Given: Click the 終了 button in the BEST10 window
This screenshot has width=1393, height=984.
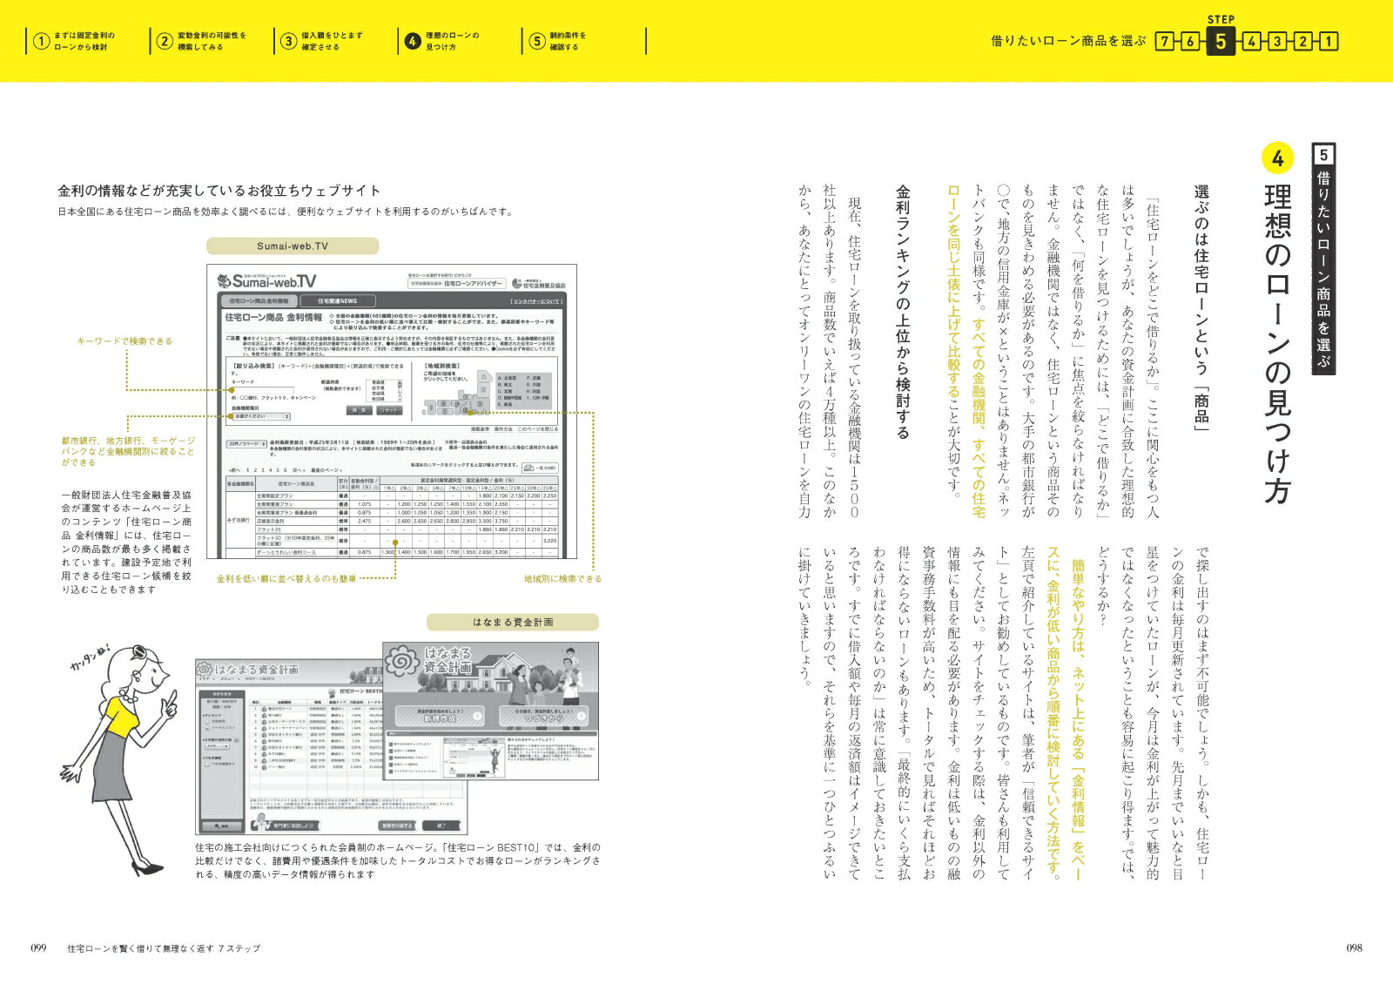Looking at the screenshot, I should (x=441, y=826).
